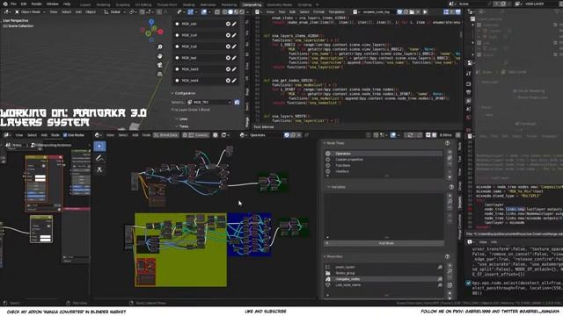Open the 3D viewport editor type selector
563x316 pixels.
[7, 11]
